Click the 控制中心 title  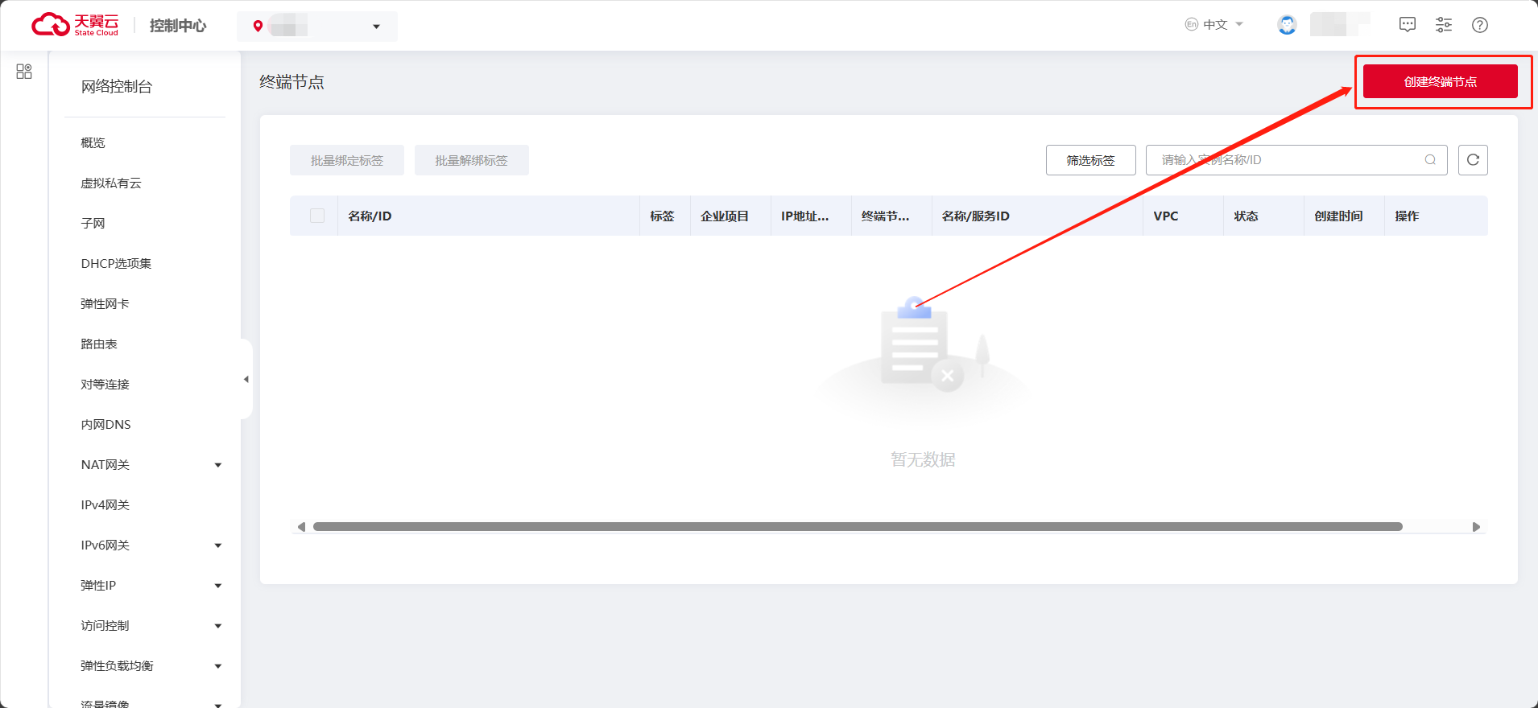pos(178,26)
